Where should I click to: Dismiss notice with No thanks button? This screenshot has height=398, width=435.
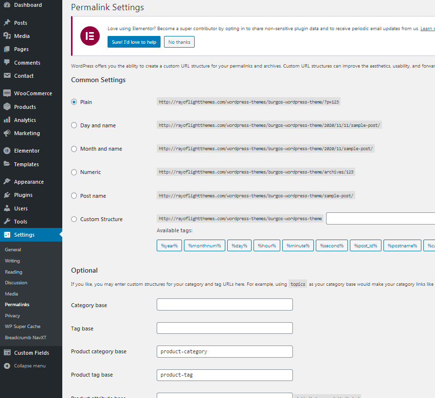tap(179, 42)
